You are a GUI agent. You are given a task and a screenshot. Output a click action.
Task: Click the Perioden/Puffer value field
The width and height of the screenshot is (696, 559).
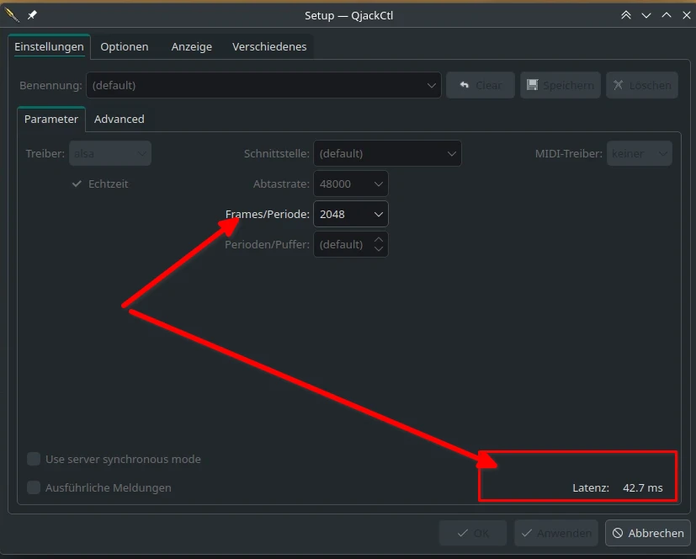click(343, 244)
